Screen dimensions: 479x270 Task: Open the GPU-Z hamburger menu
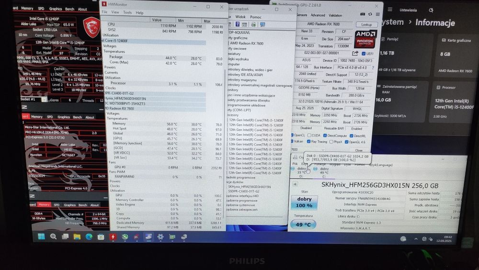[378, 14]
